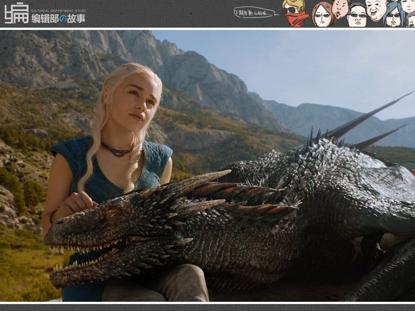
Task: Click the EDITORIAL DEPARTMENT STORY caption
Action: (x=59, y=11)
